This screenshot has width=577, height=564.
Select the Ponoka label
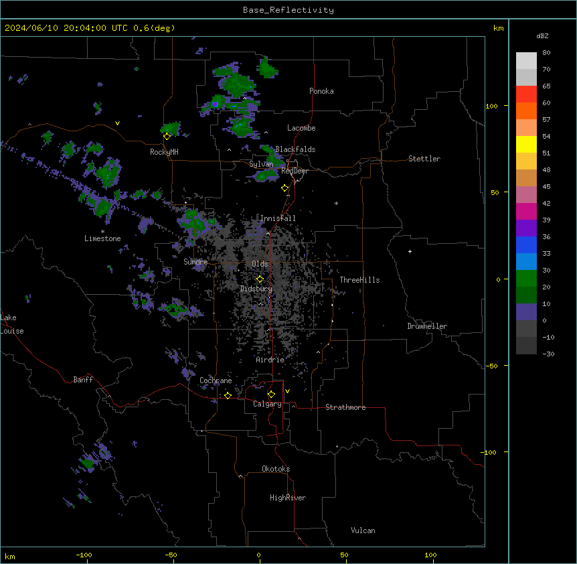pyautogui.click(x=321, y=91)
